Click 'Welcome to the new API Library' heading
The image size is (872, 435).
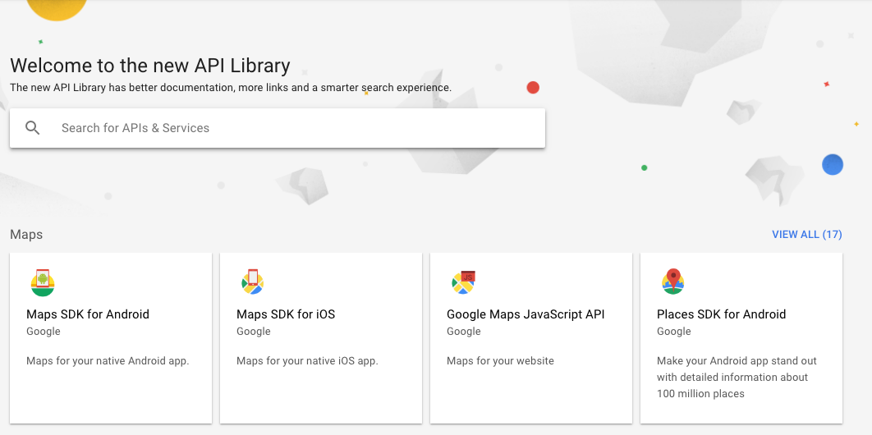[150, 66]
